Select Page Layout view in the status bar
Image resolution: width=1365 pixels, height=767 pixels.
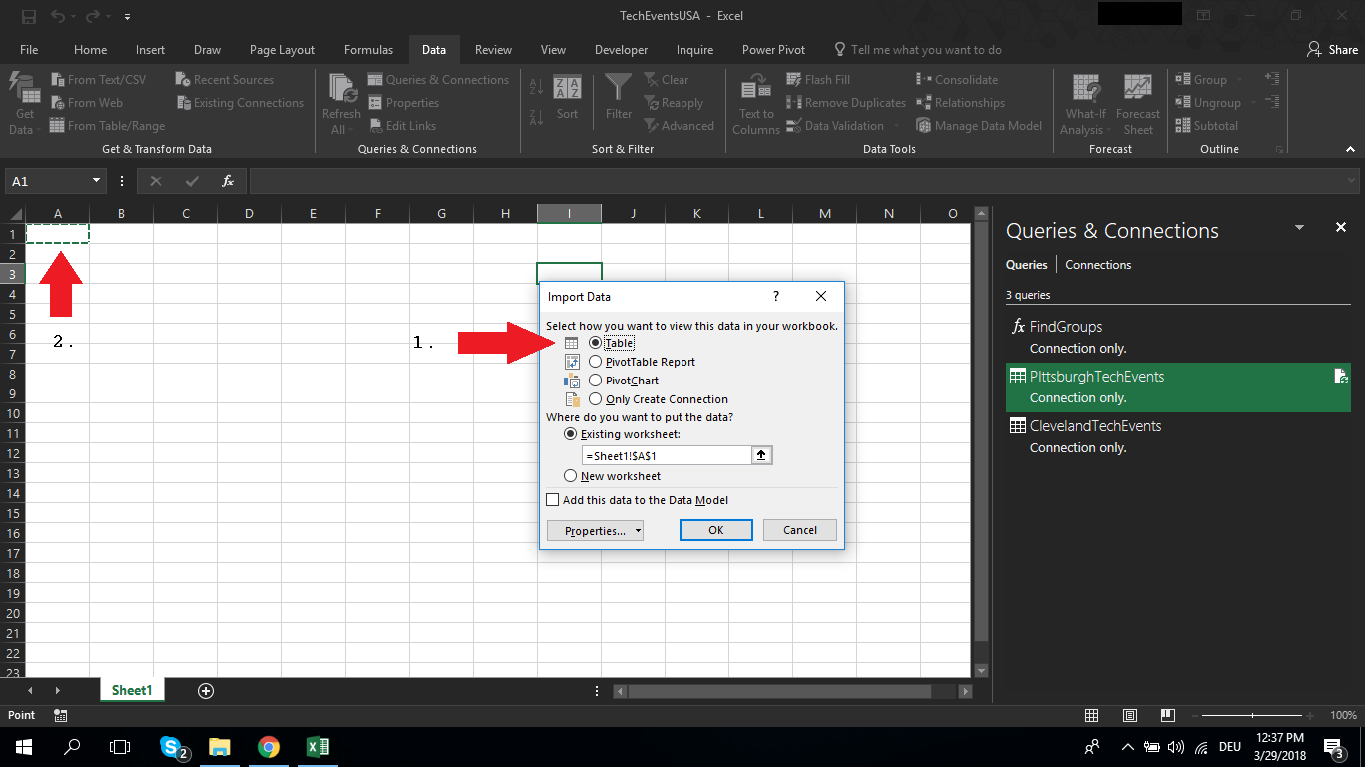coord(1129,716)
